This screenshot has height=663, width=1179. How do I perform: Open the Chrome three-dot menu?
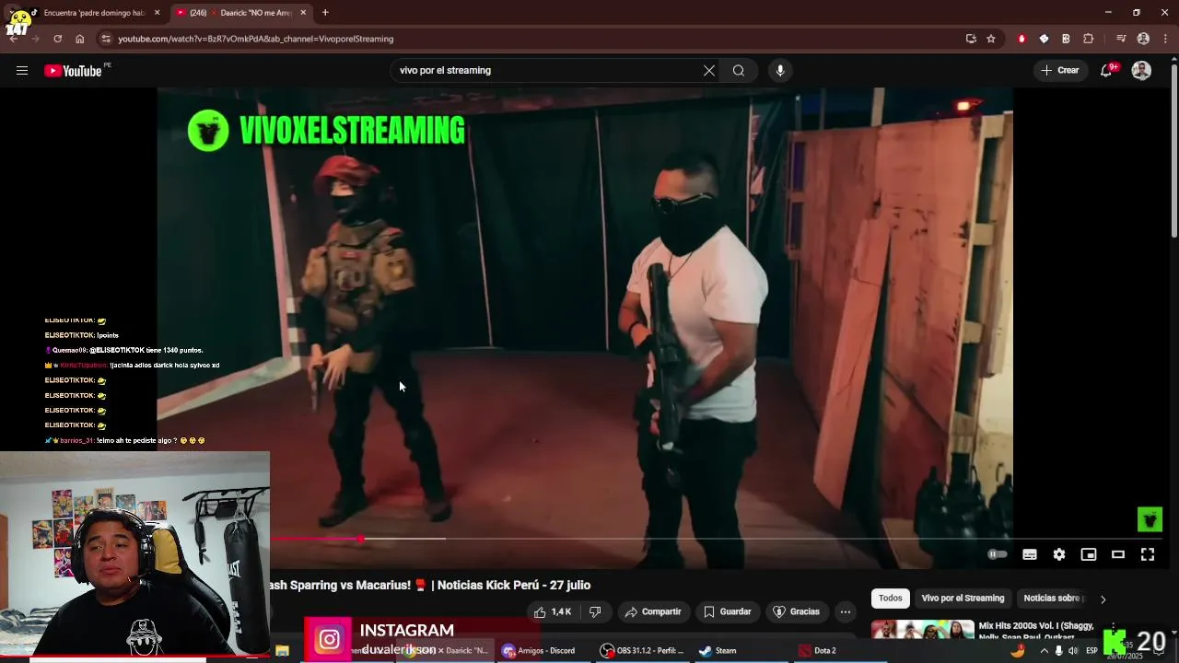point(1165,39)
